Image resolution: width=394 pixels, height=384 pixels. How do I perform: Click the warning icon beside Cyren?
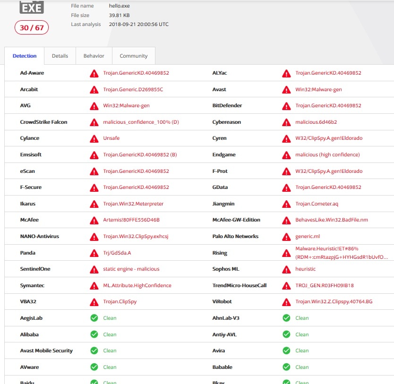tap(286, 139)
